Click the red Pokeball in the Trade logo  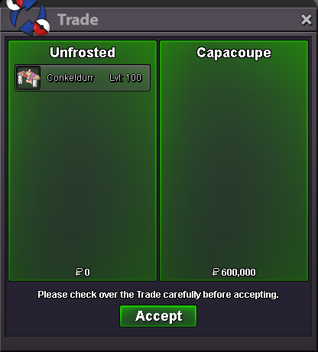click(x=42, y=27)
